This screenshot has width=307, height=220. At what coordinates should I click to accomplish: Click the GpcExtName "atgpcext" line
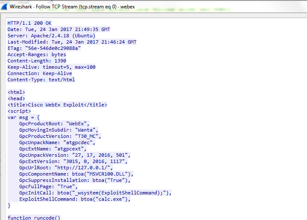tap(53, 149)
